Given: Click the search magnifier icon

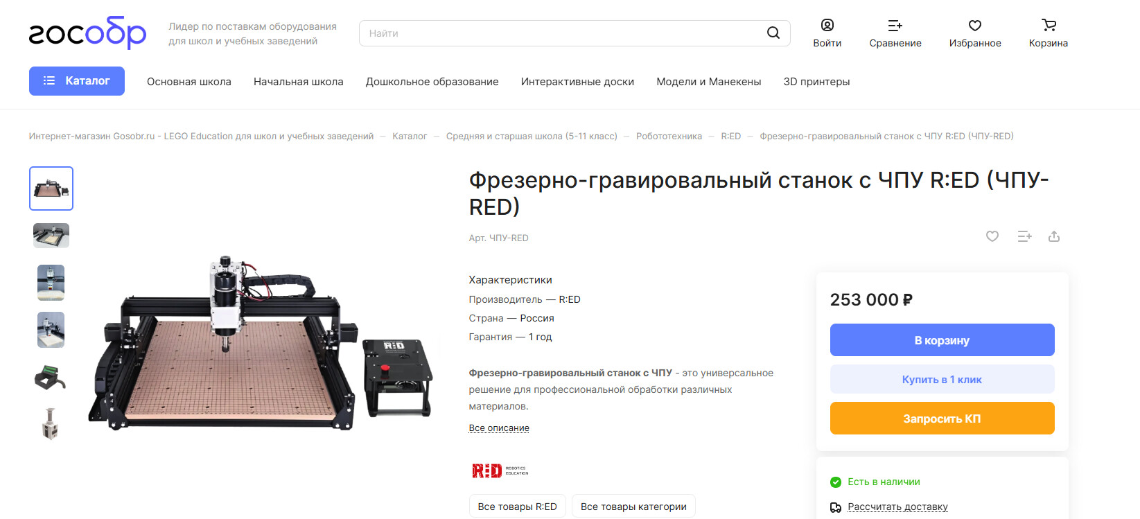Looking at the screenshot, I should coord(773,33).
